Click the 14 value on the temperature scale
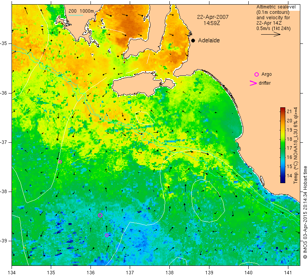 click(x=290, y=175)
